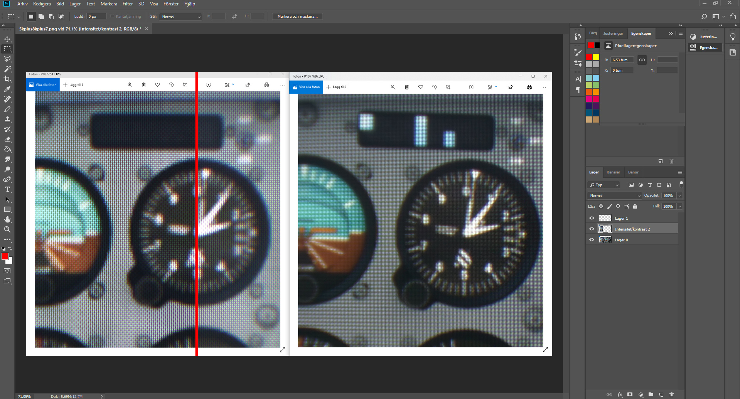
Task: Select the Crop tool
Action: tap(7, 79)
